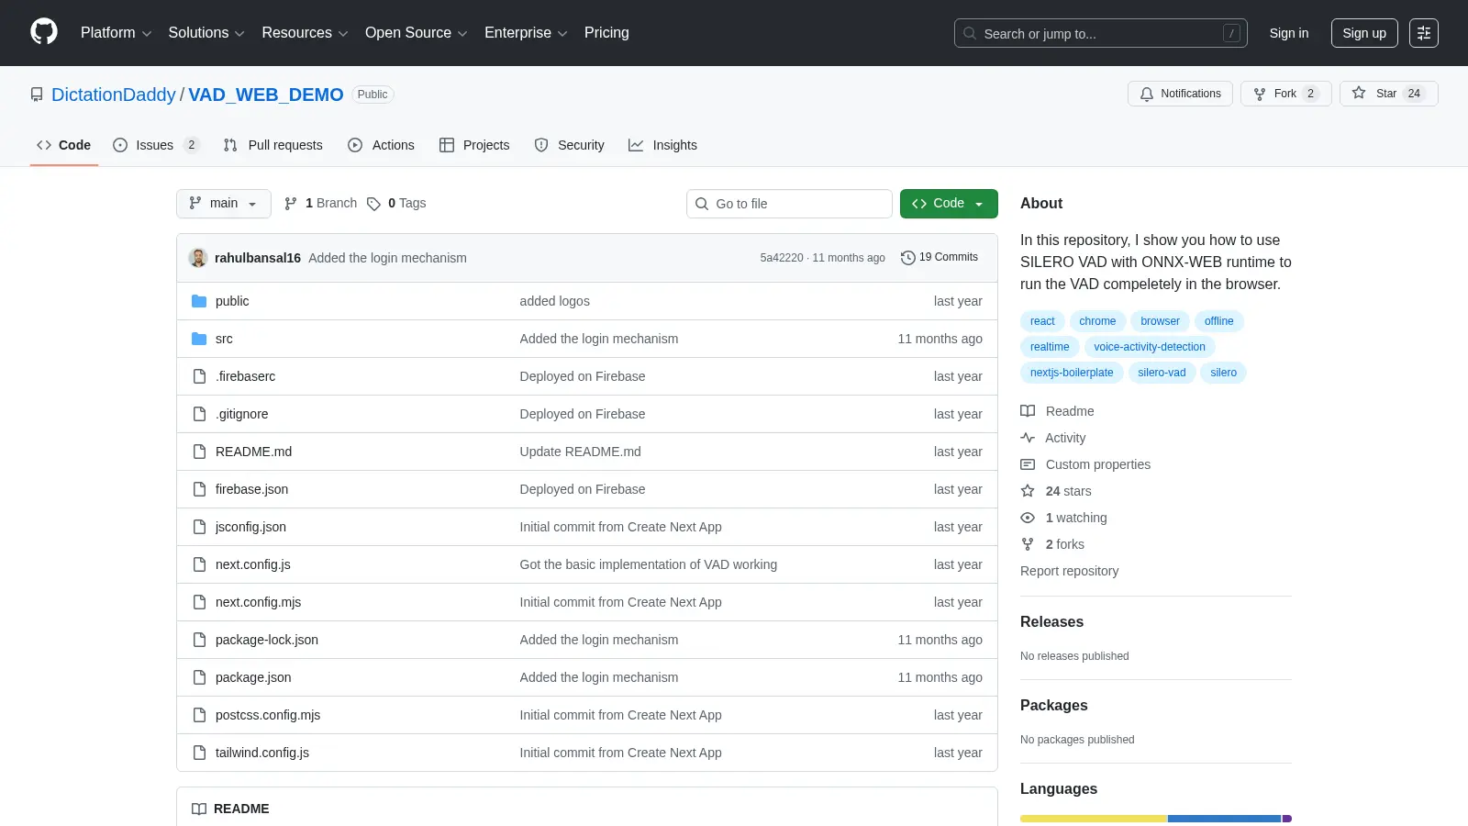Click the pulse icon next to Activity
The width and height of the screenshot is (1468, 826).
1028,438
